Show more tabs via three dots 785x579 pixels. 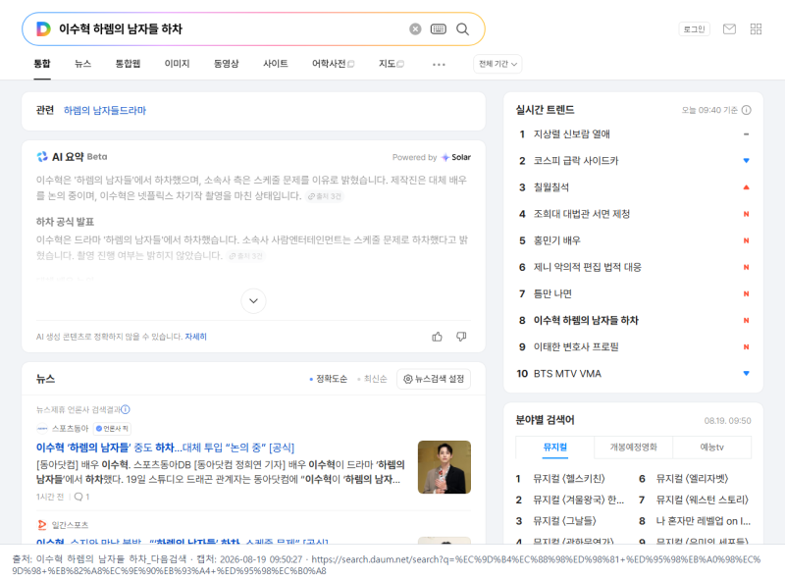(439, 64)
